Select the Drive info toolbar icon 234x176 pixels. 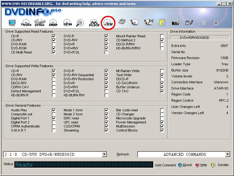pos(40,23)
